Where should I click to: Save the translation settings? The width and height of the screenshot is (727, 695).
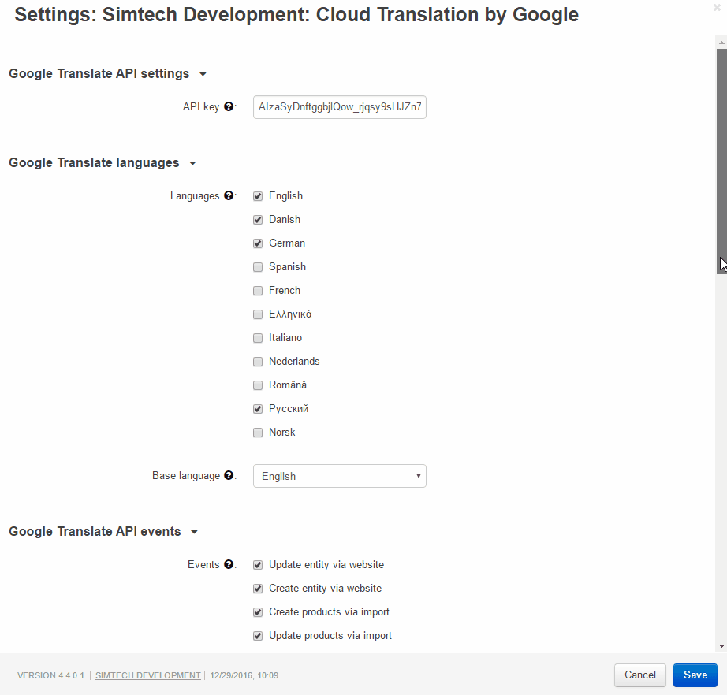(695, 675)
